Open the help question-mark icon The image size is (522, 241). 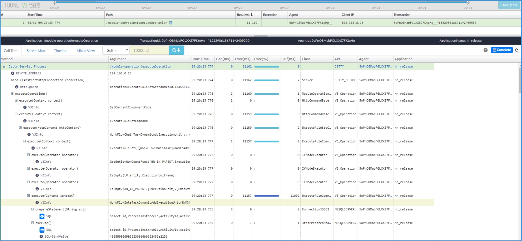486,50
